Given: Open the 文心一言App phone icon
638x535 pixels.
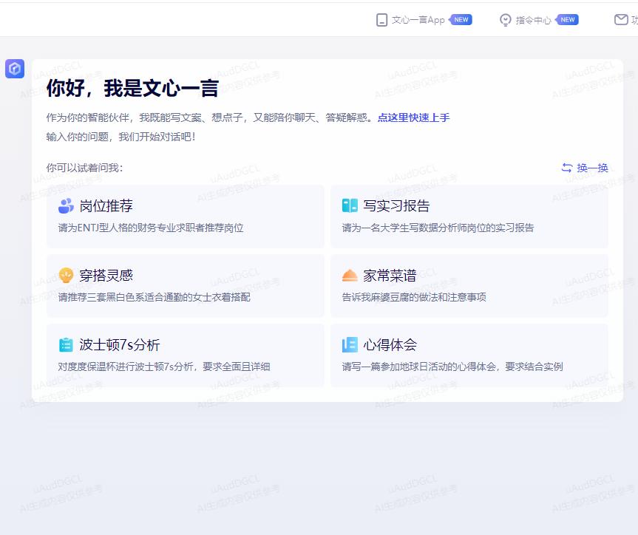Looking at the screenshot, I should [x=381, y=19].
